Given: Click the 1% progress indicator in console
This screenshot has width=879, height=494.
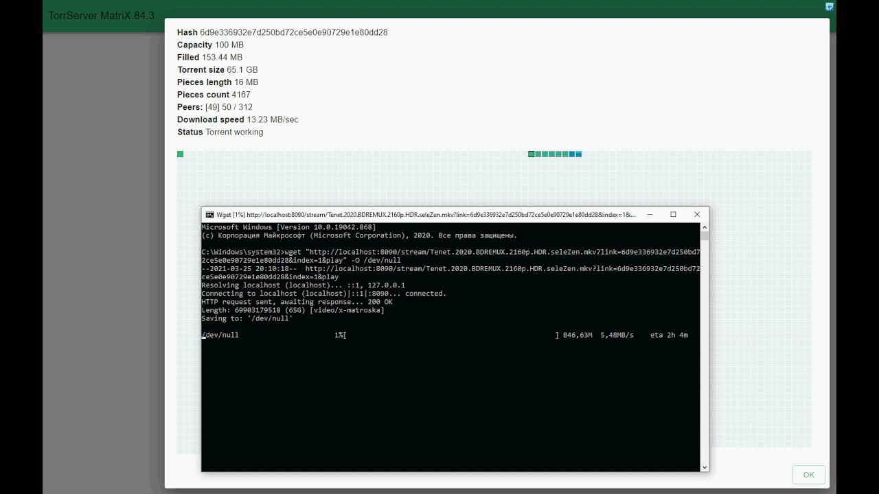Looking at the screenshot, I should pyautogui.click(x=339, y=336).
